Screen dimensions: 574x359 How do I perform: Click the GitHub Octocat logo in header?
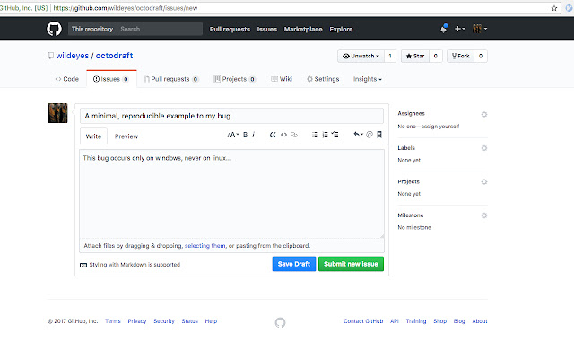pyautogui.click(x=54, y=29)
